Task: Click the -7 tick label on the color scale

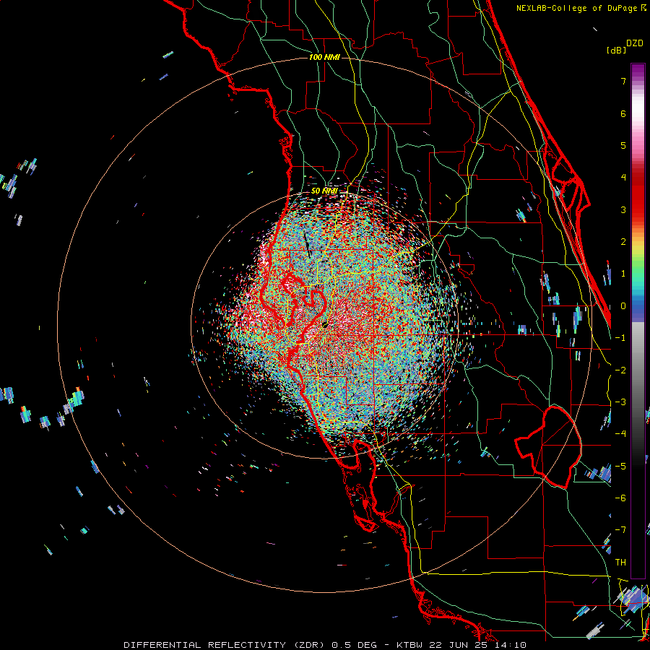Action: point(620,530)
